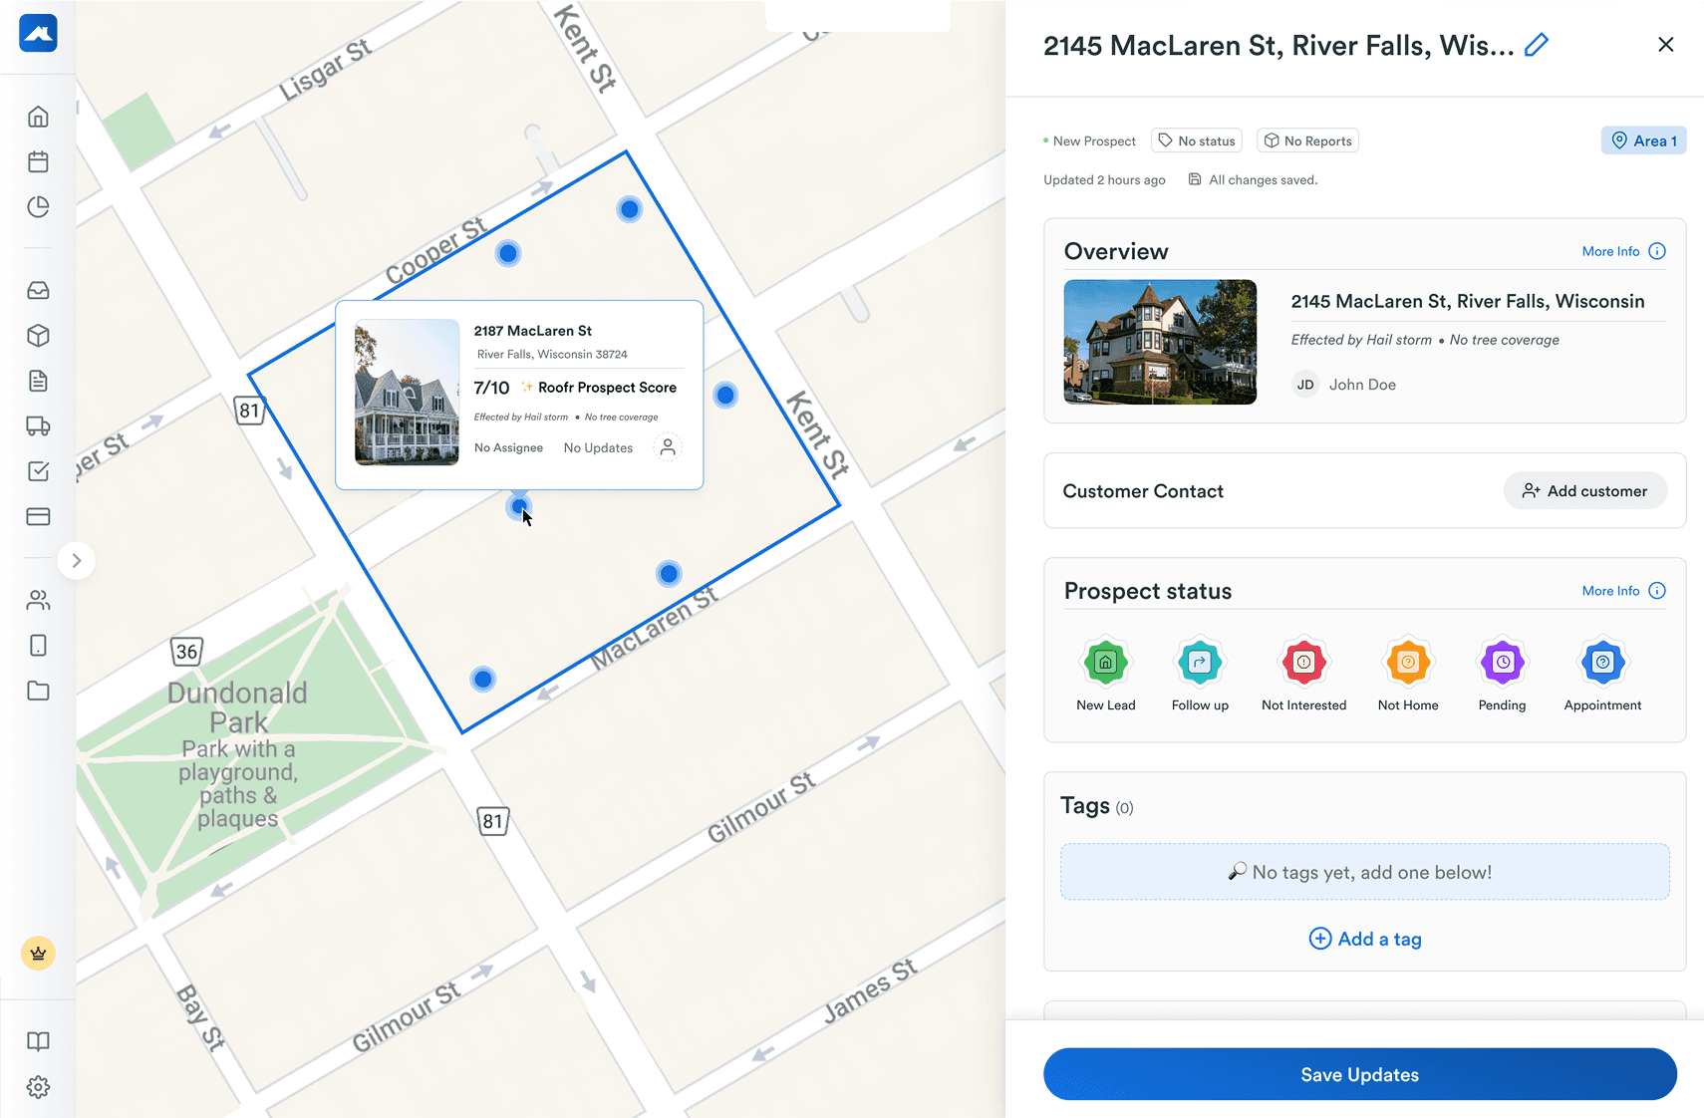Select New Lead status
The image size is (1704, 1118).
[x=1106, y=675]
